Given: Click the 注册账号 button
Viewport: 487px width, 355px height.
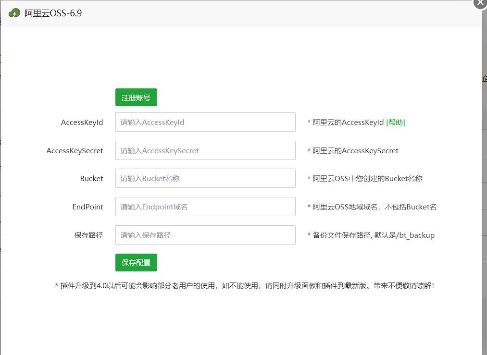Looking at the screenshot, I should pyautogui.click(x=136, y=98).
